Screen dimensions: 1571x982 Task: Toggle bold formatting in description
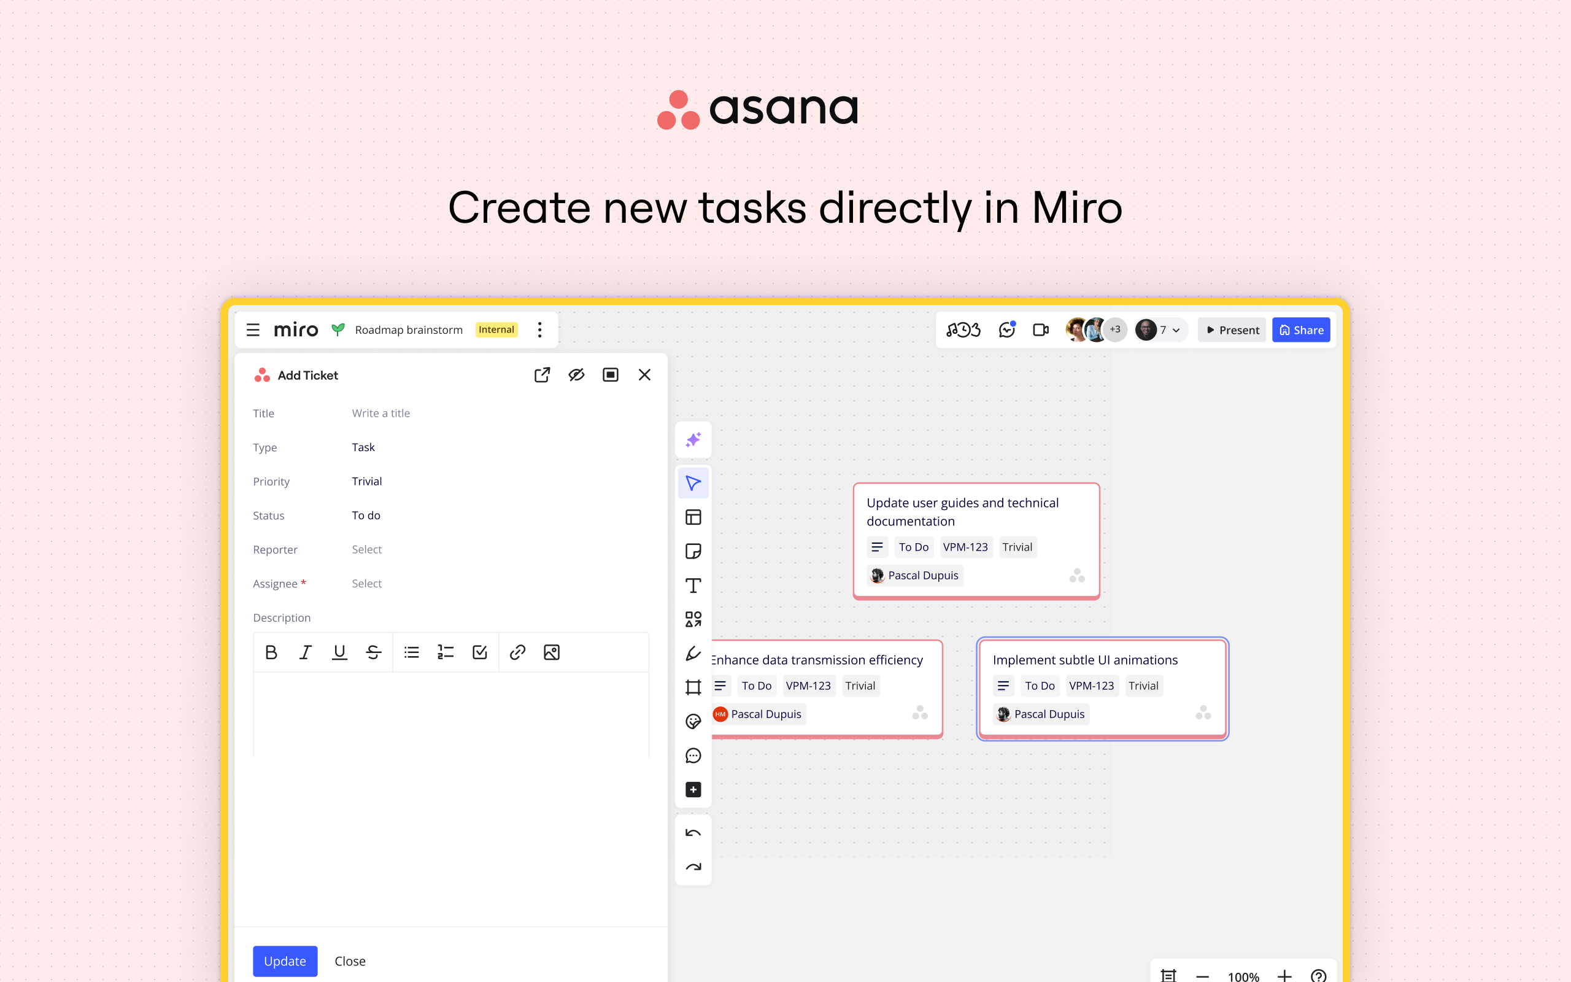(271, 652)
